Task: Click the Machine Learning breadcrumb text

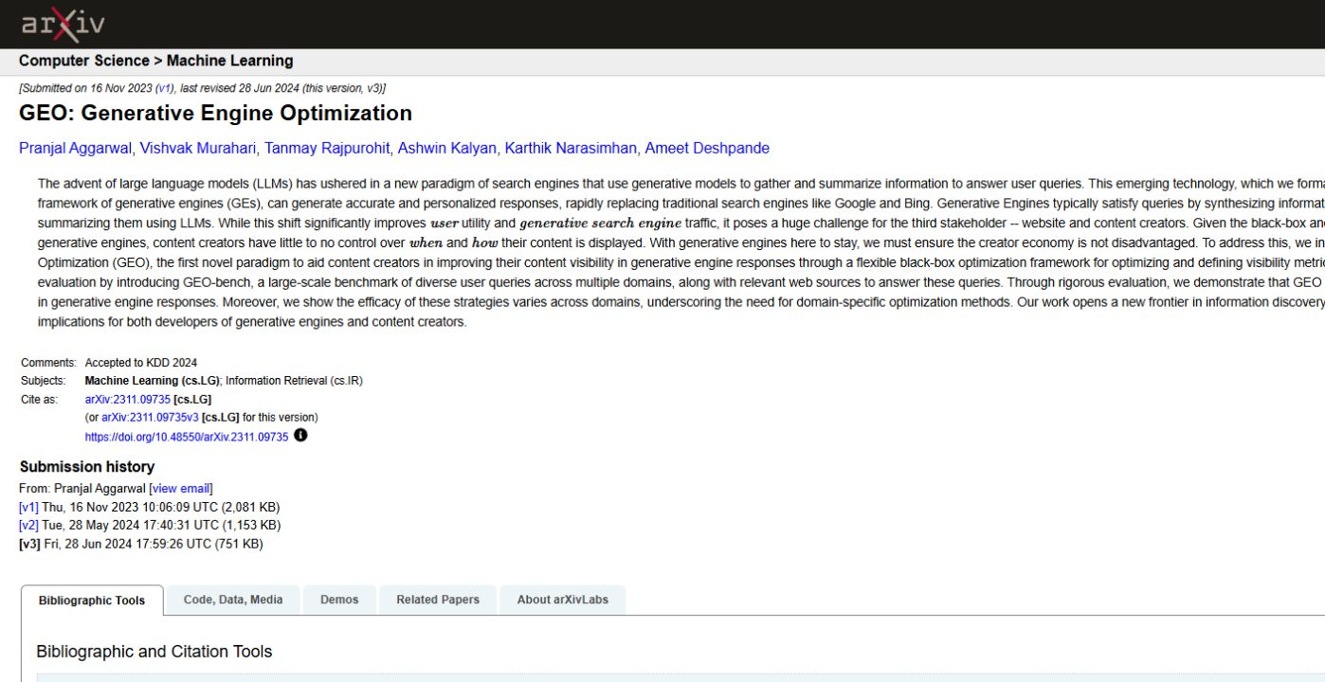Action: [x=229, y=61]
